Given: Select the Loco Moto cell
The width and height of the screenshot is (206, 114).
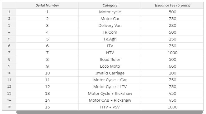Looking at the screenshot, I should click(x=110, y=66).
